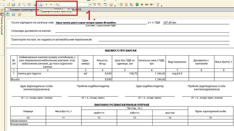This screenshot has width=234, height=131.
Task: Click the tools settings icon
Action: (158, 4)
